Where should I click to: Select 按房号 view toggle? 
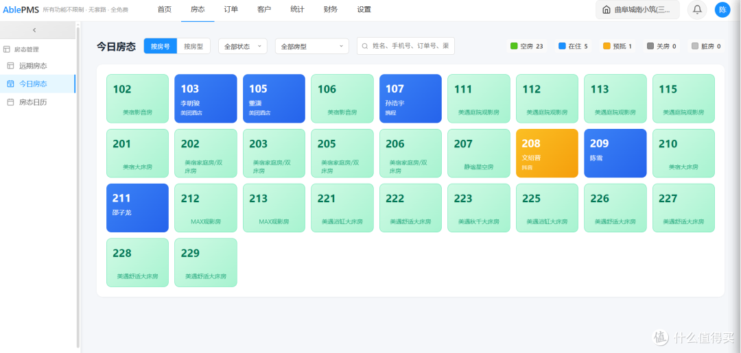pyautogui.click(x=160, y=46)
